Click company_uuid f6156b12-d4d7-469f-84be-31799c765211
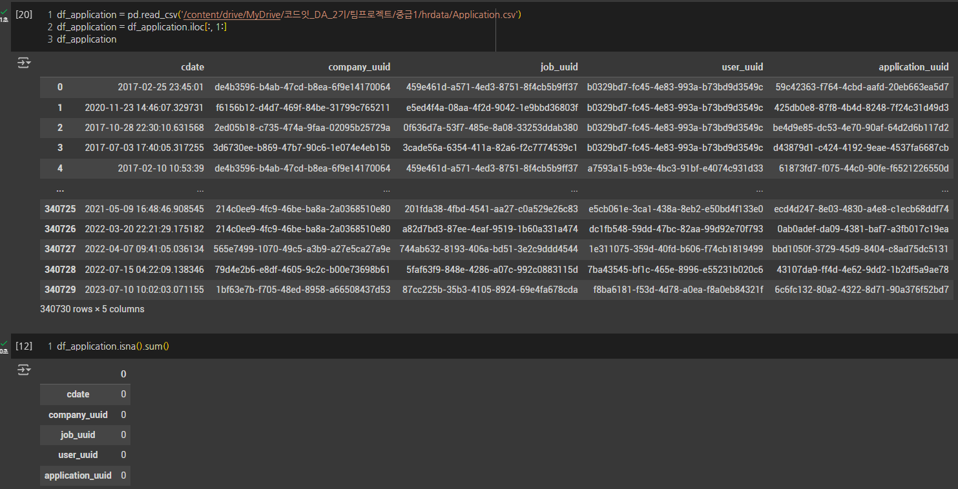Image resolution: width=958 pixels, height=489 pixels. (303, 108)
